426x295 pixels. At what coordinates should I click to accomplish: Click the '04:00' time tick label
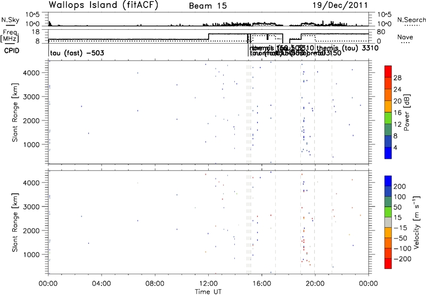(101, 283)
